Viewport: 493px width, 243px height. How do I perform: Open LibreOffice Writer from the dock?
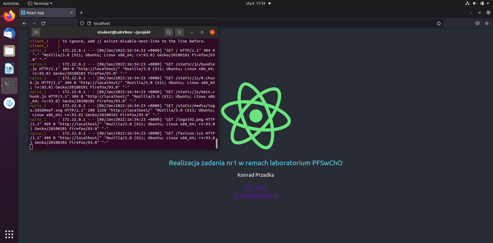(9, 68)
